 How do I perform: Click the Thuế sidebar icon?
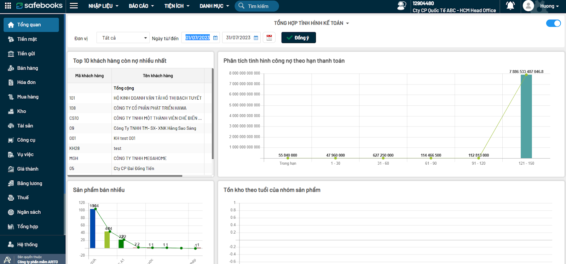(x=11, y=198)
